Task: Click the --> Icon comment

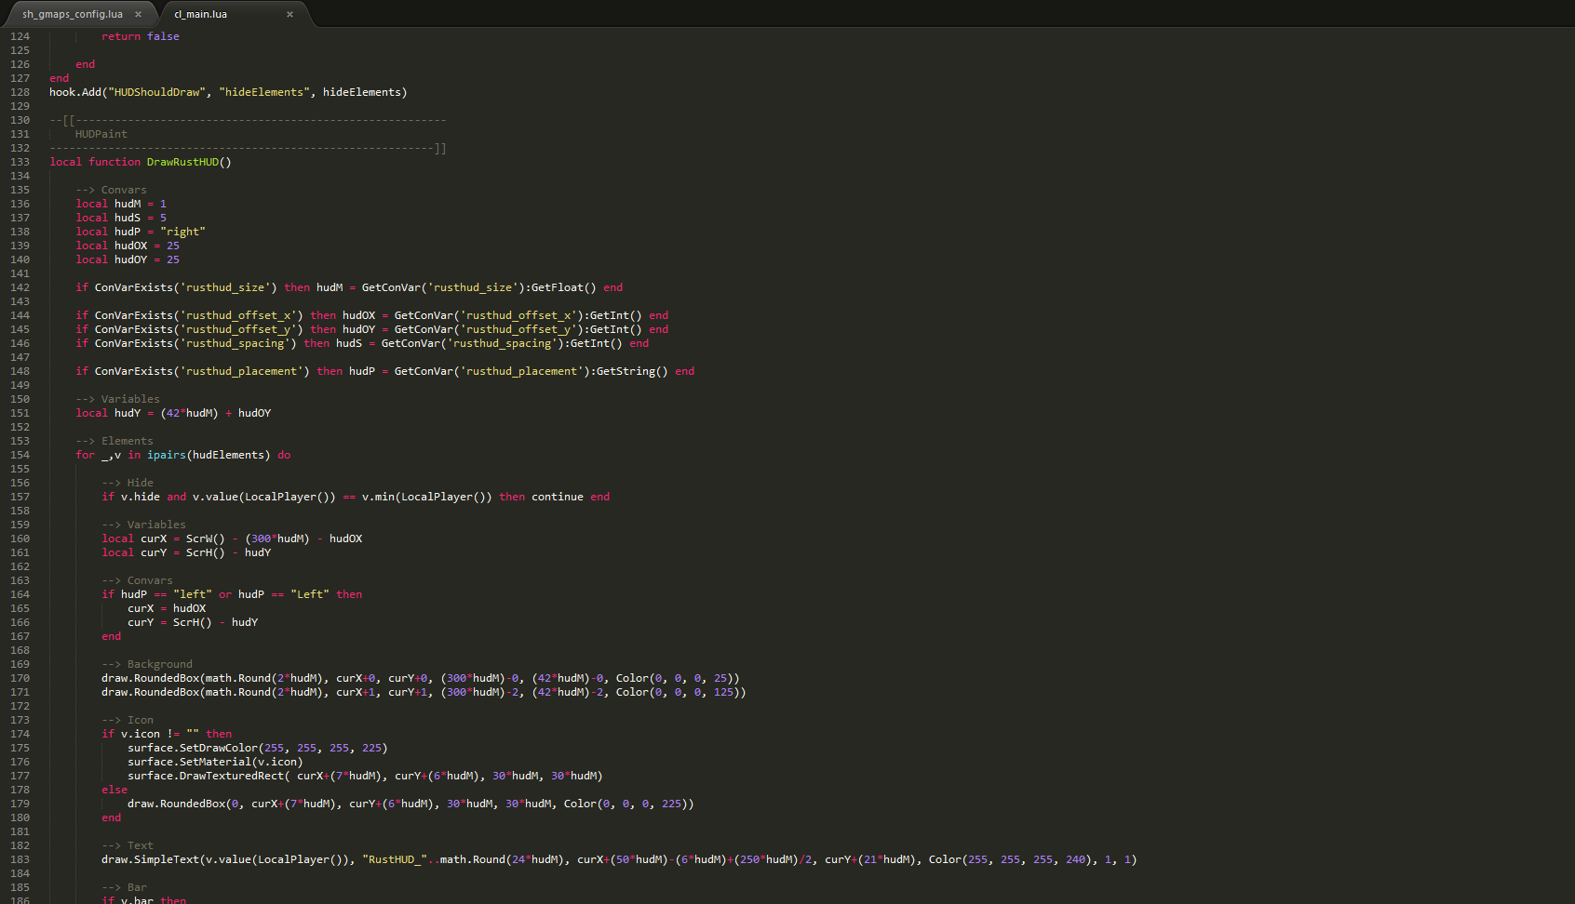Action: (x=128, y=720)
